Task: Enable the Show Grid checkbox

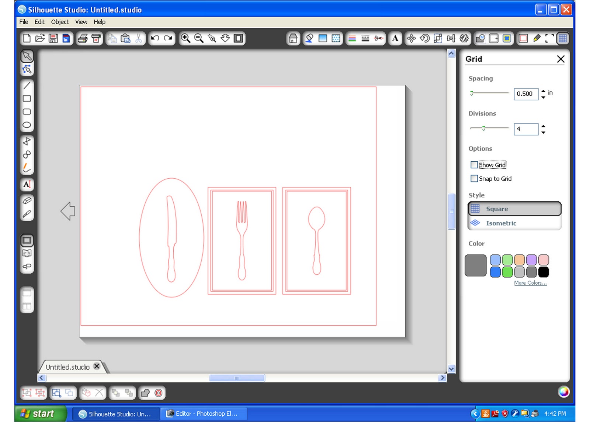Action: click(474, 165)
